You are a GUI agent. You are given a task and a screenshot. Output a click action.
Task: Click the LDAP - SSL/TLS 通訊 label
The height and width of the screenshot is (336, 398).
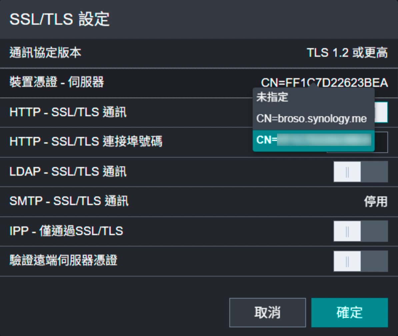tap(68, 172)
